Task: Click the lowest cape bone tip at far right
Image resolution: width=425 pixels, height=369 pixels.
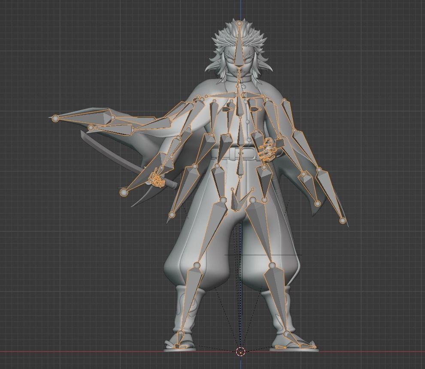Action: click(x=343, y=220)
